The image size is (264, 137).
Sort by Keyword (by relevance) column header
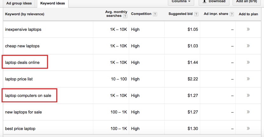coord(25,14)
